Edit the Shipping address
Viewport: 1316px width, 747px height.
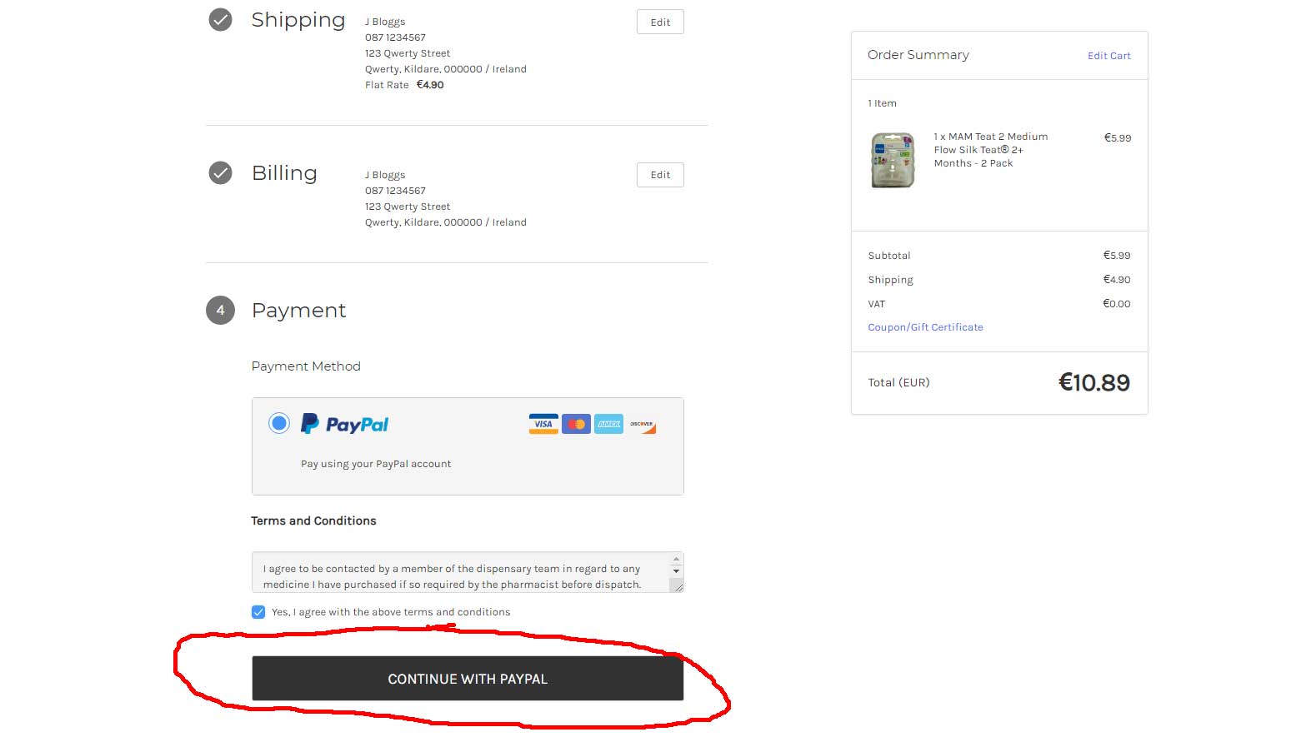(660, 22)
